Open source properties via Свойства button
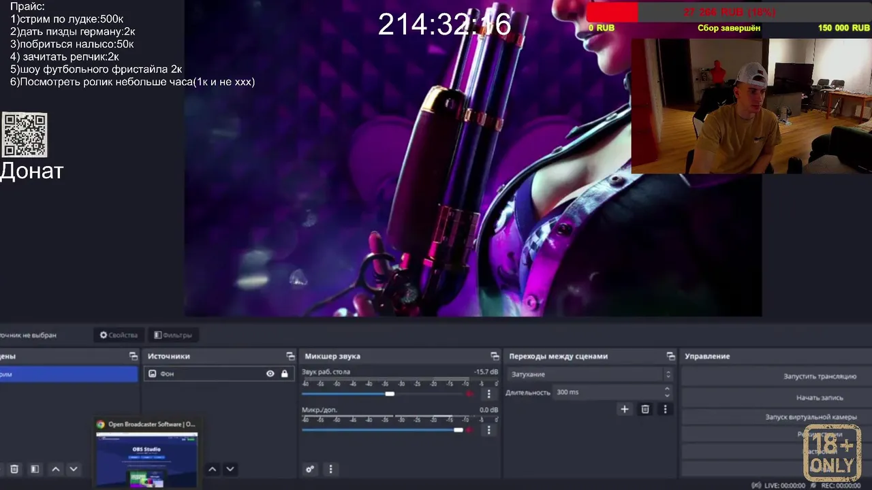Screen dimensions: 872x490 click(x=119, y=335)
